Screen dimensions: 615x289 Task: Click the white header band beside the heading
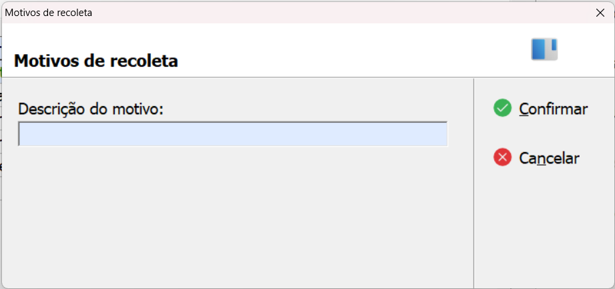(x=353, y=51)
